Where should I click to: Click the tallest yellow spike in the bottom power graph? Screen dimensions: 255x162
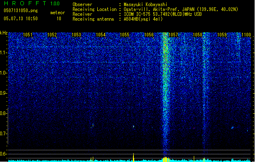click(x=133, y=157)
